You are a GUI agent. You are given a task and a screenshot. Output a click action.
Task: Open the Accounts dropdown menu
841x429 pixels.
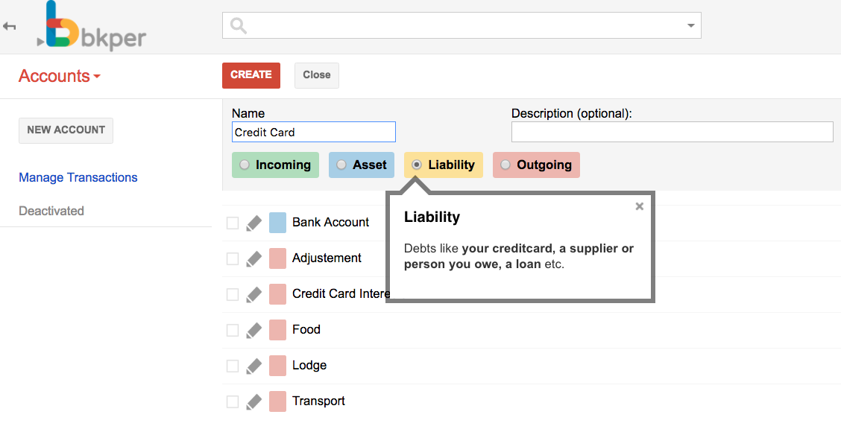[x=59, y=75]
